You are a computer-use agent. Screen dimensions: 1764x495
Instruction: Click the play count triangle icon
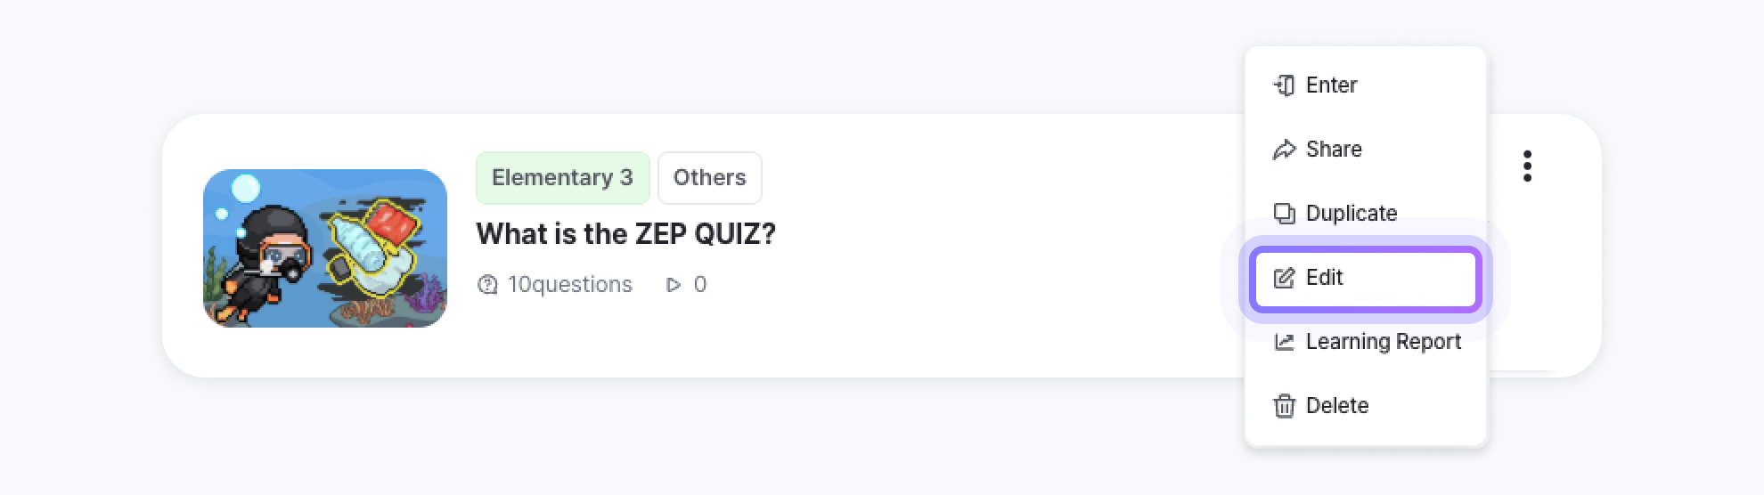click(x=674, y=285)
